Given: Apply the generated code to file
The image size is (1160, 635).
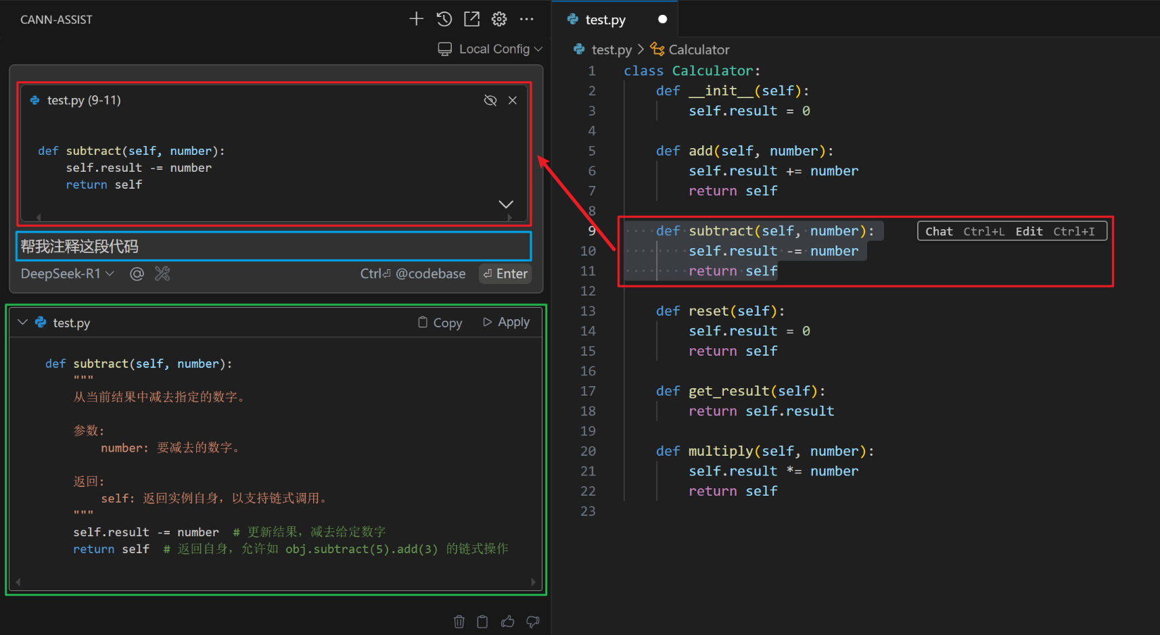Looking at the screenshot, I should (x=506, y=323).
